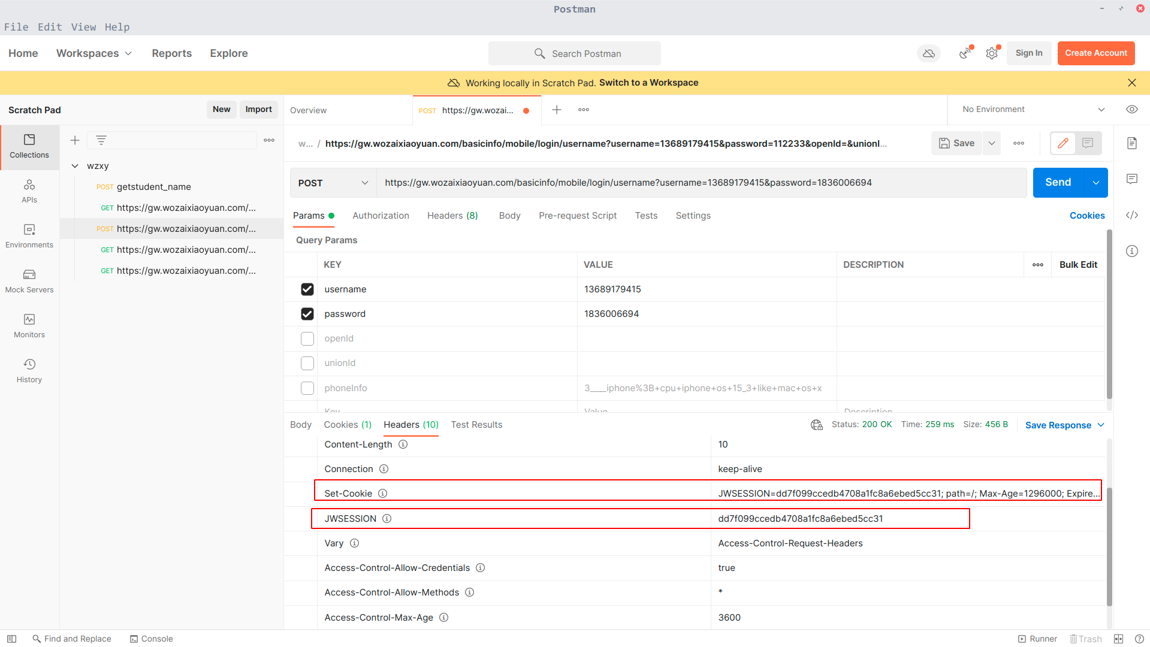The width and height of the screenshot is (1150, 647).
Task: Switch to response Cookies (1) tab
Action: tap(348, 425)
